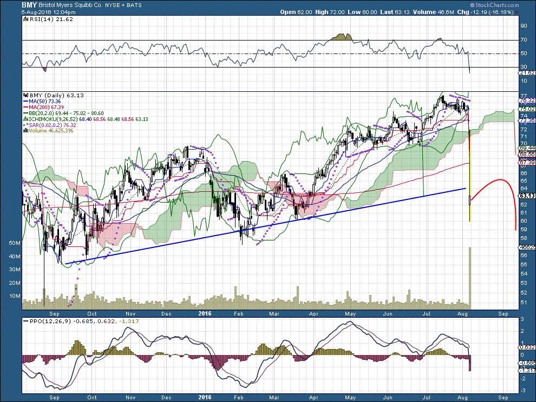The image size is (536, 402).
Task: Click the RSI(14) legend icon
Action: (25, 19)
